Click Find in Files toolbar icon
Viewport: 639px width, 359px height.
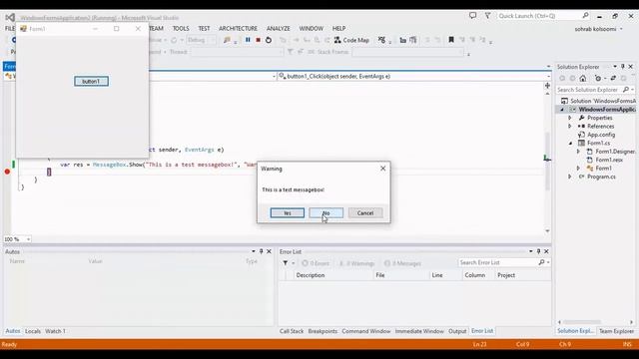pyautogui.click(x=227, y=40)
